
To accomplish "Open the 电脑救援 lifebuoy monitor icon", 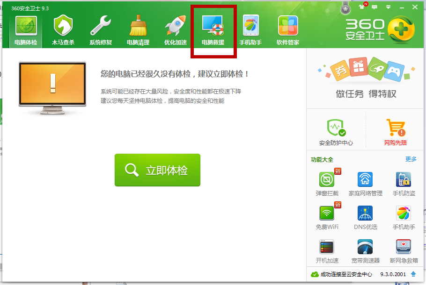I will [x=213, y=26].
